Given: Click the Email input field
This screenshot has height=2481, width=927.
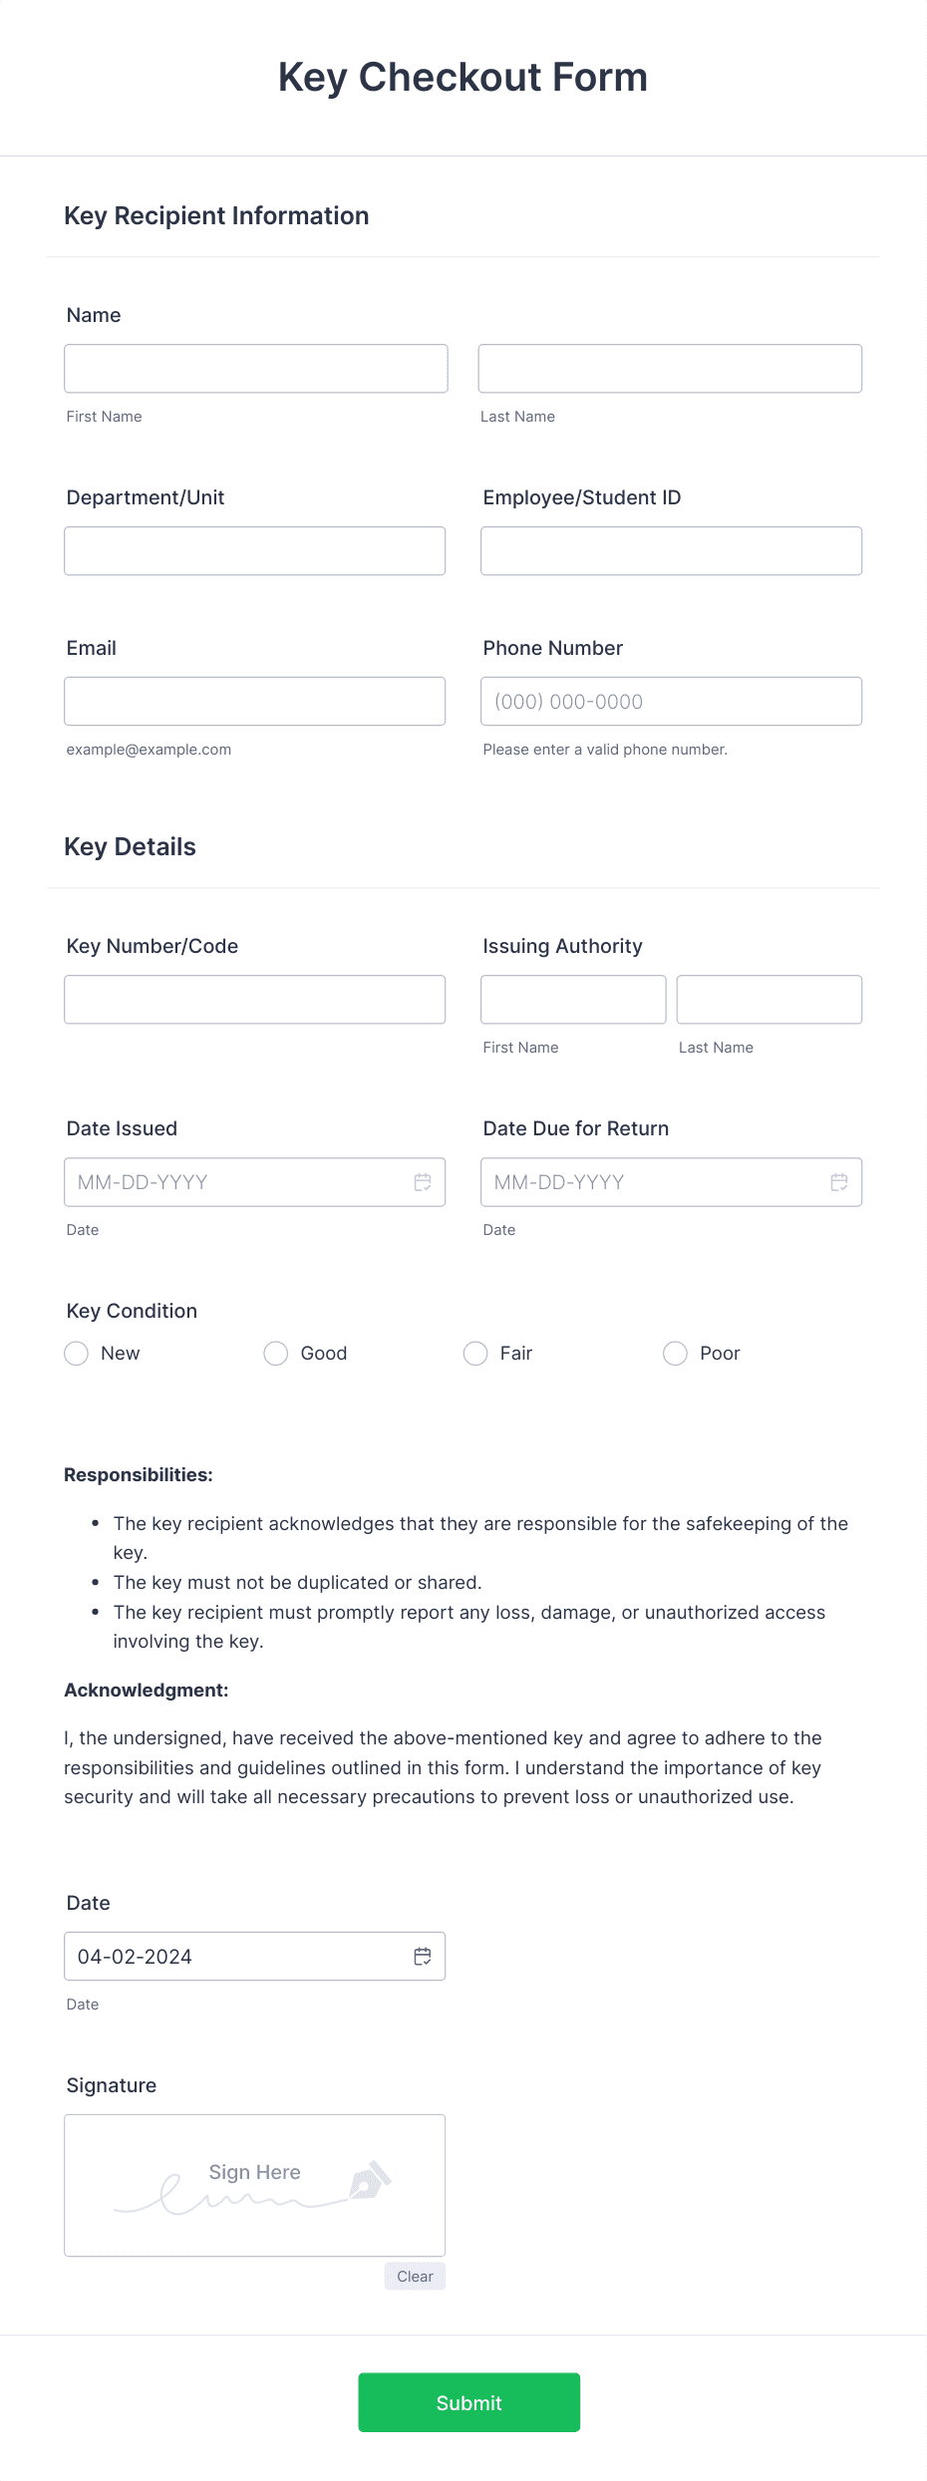Looking at the screenshot, I should 255,701.
